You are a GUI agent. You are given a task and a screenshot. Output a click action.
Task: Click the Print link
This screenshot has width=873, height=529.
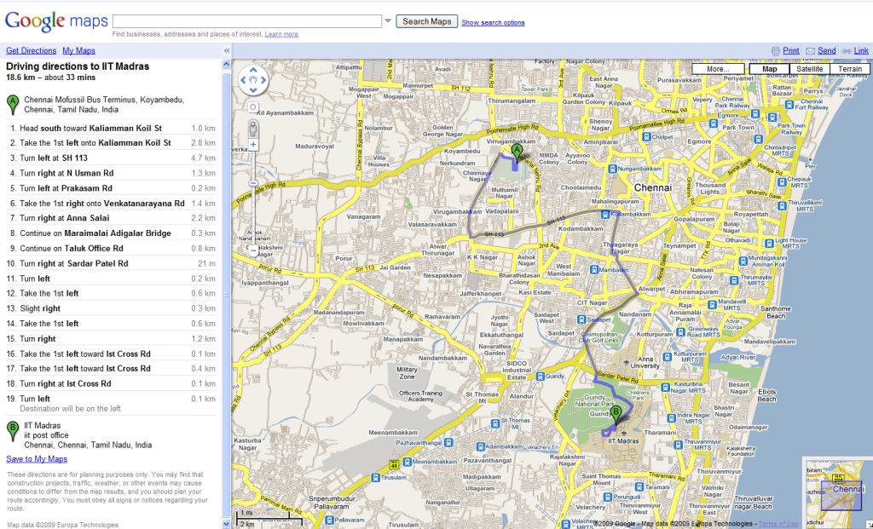(x=790, y=50)
